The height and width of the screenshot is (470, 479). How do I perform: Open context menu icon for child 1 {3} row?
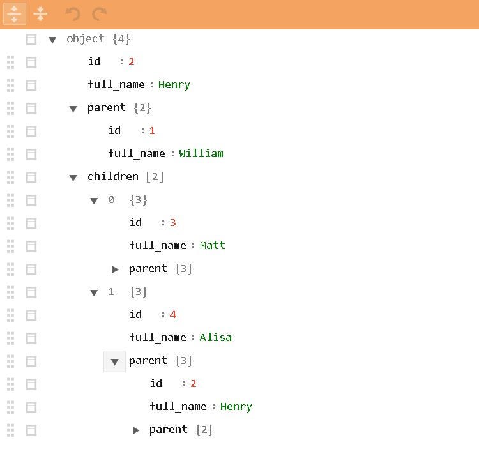point(31,292)
